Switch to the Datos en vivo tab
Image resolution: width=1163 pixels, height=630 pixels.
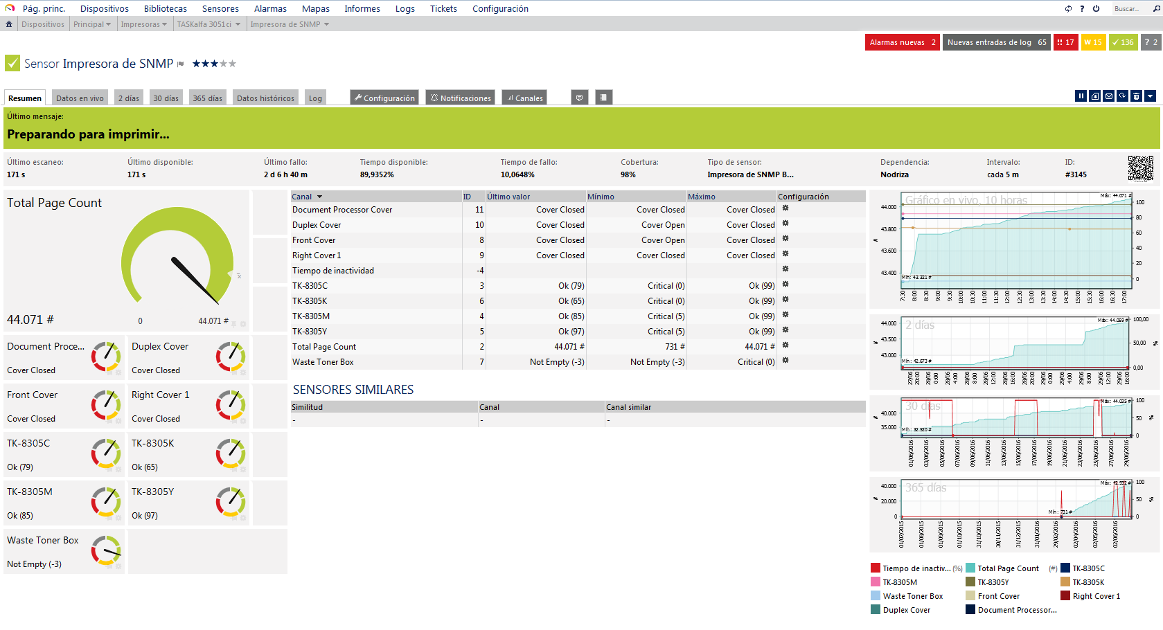(80, 98)
